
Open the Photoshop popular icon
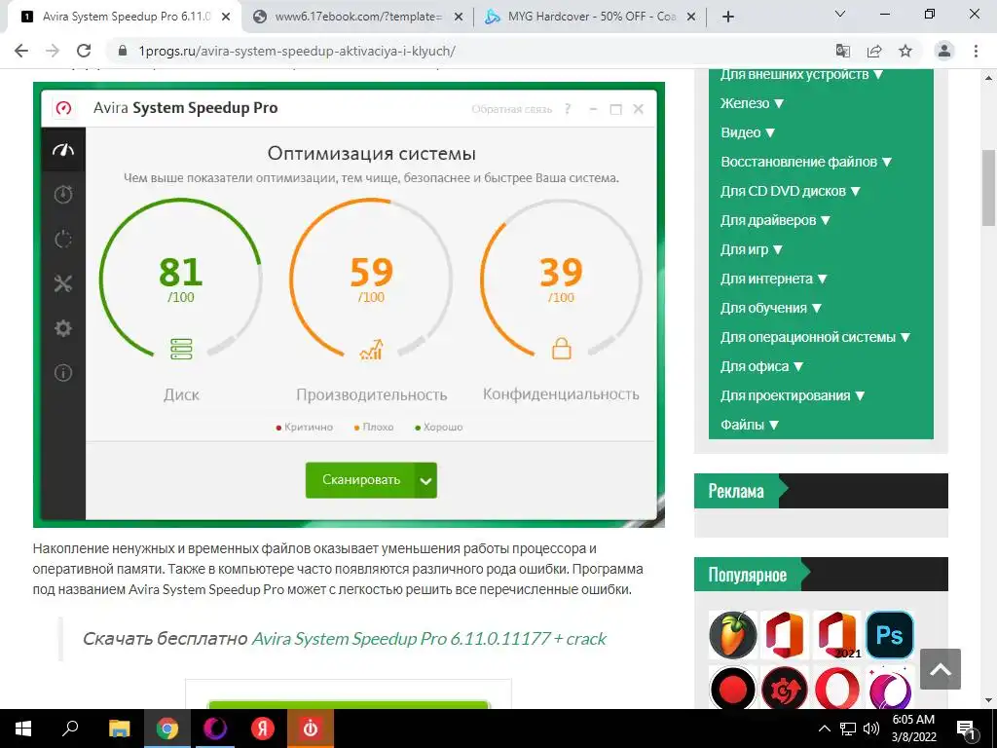click(890, 635)
